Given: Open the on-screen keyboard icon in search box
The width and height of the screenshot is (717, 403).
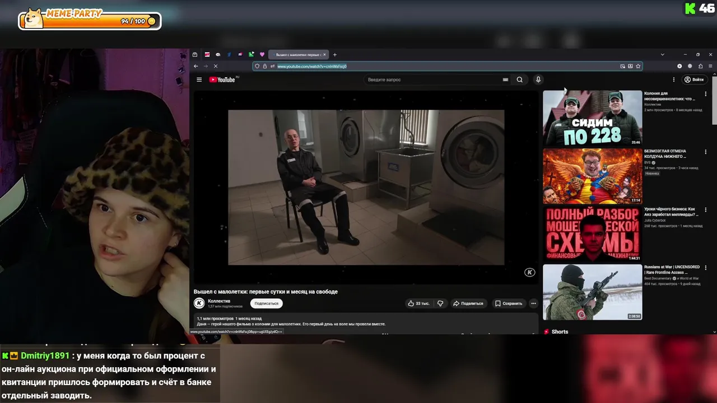Looking at the screenshot, I should click(x=505, y=79).
